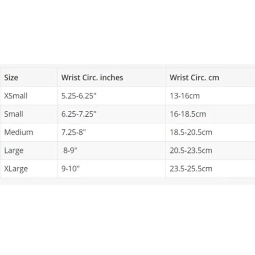Select the XSmall size cell
Screen dimensions: 255x255
click(16, 96)
